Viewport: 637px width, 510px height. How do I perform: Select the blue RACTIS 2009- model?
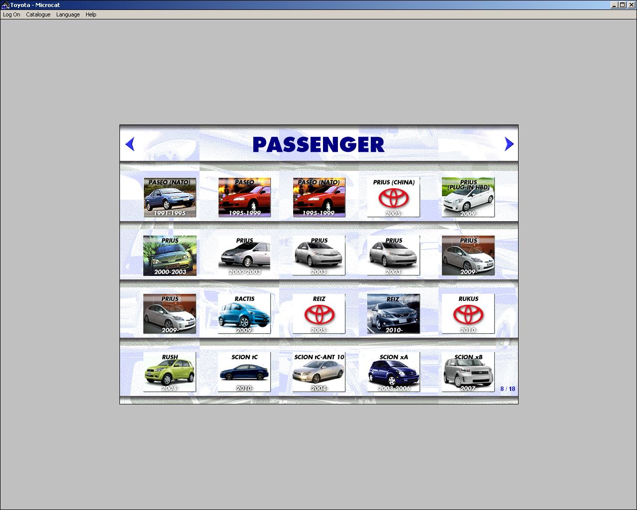click(244, 314)
